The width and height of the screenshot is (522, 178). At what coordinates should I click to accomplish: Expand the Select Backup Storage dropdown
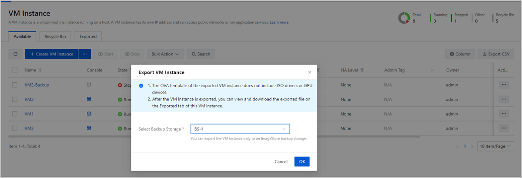coord(240,129)
